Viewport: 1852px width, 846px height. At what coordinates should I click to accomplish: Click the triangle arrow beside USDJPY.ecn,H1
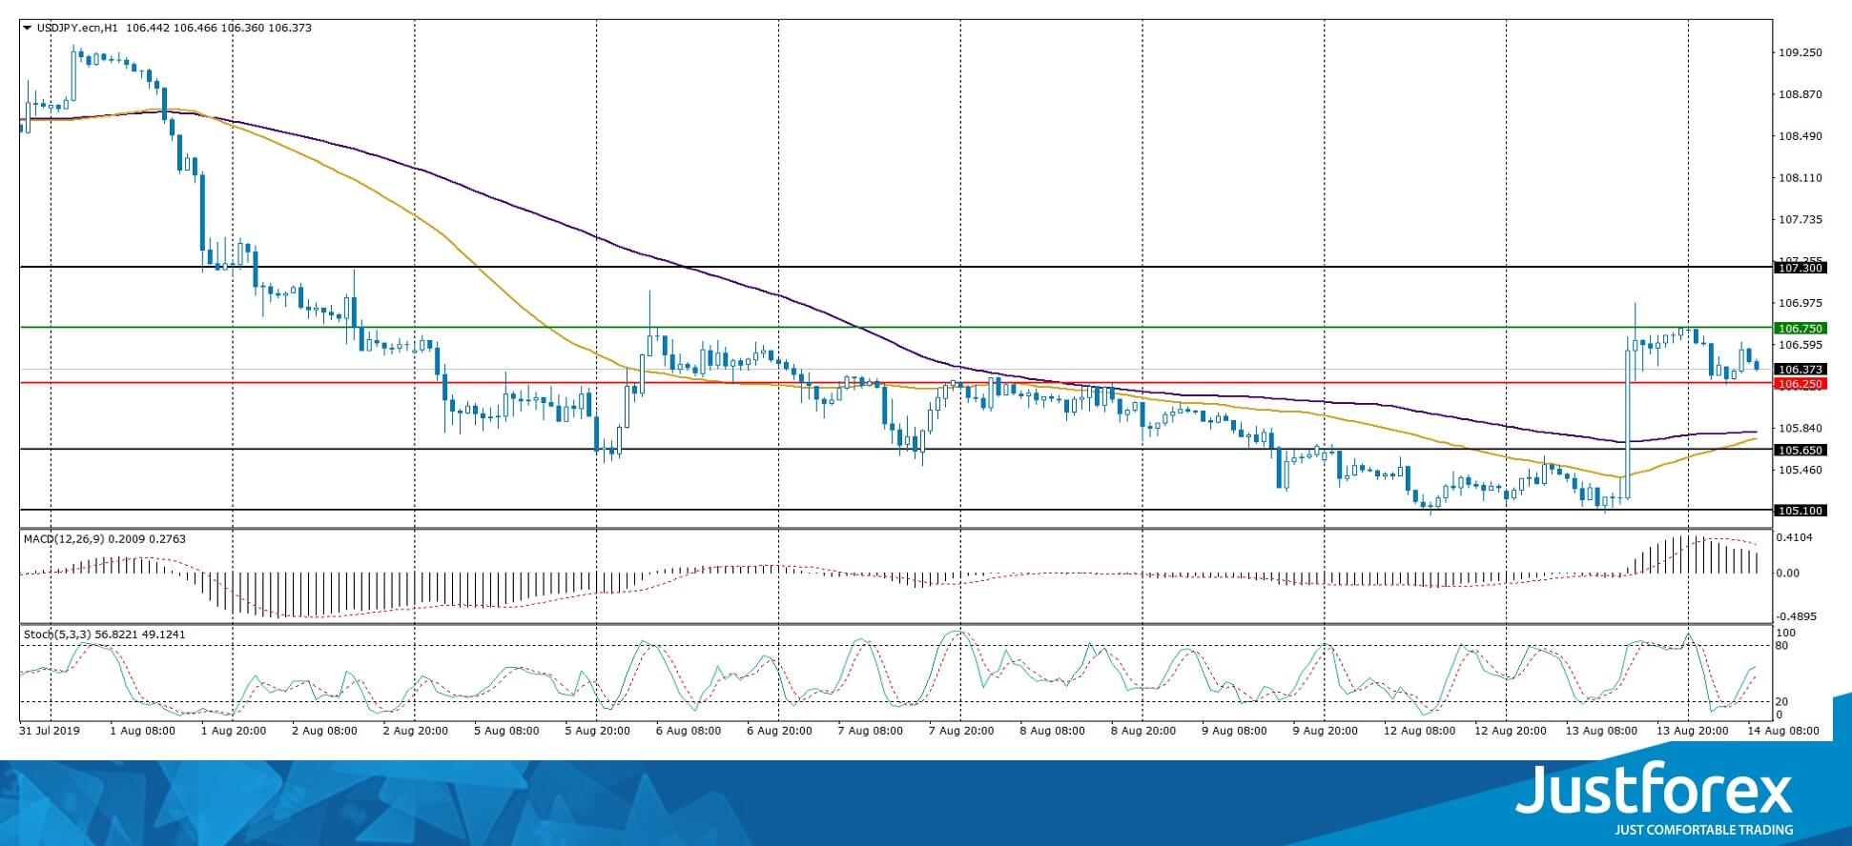[27, 28]
